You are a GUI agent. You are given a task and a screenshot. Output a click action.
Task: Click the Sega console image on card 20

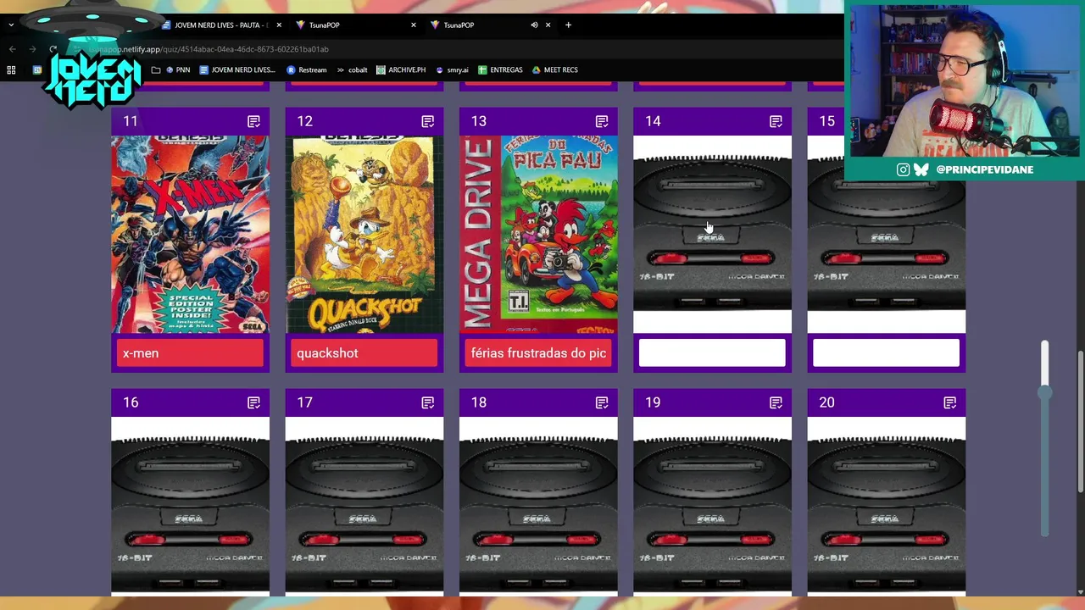coord(886,506)
